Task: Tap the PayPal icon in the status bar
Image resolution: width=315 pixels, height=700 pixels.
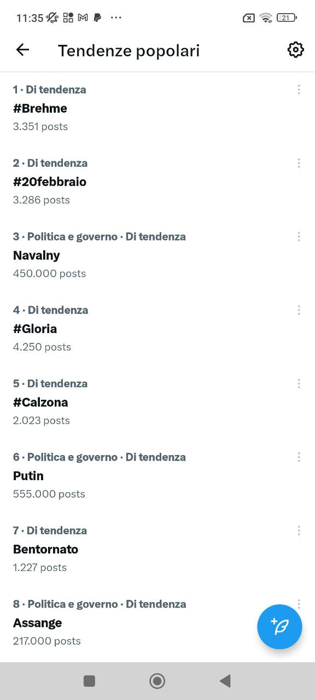Action: pyautogui.click(x=98, y=17)
